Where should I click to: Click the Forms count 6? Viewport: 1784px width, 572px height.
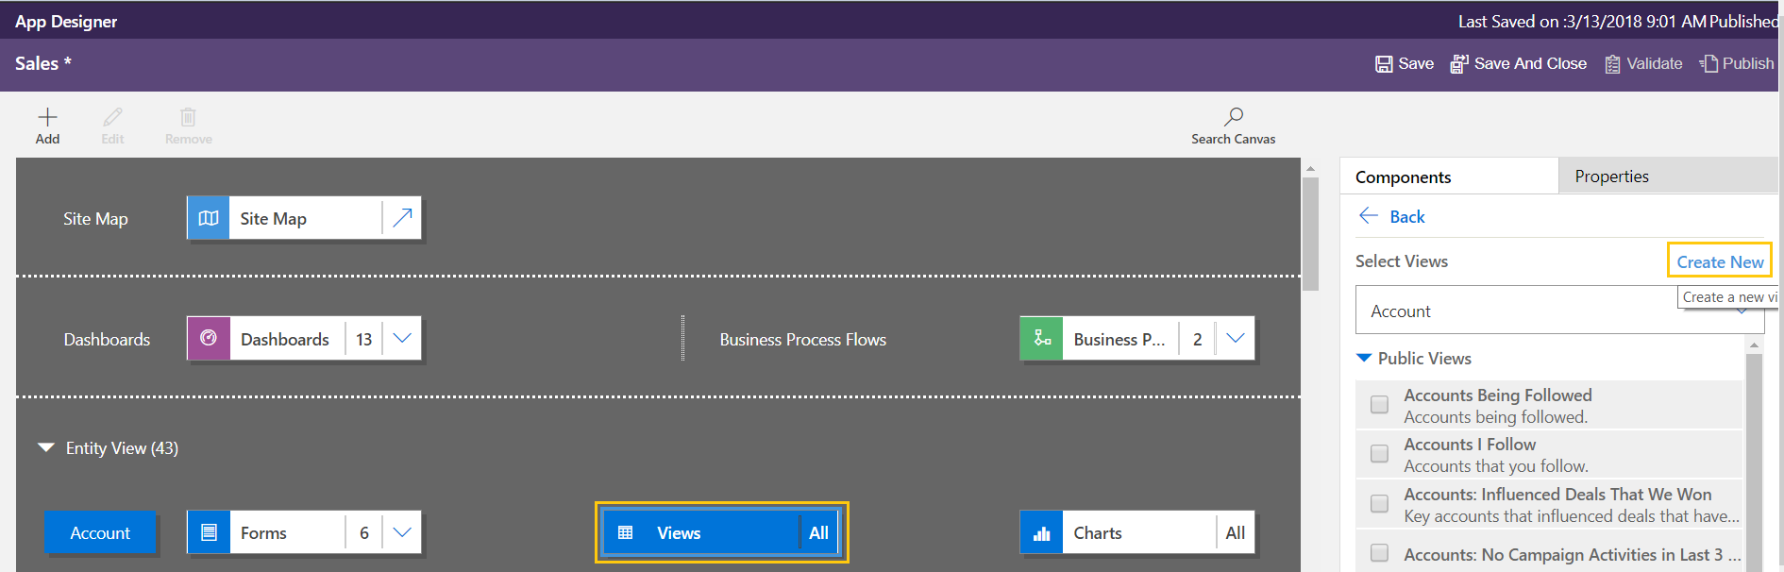pos(364,532)
